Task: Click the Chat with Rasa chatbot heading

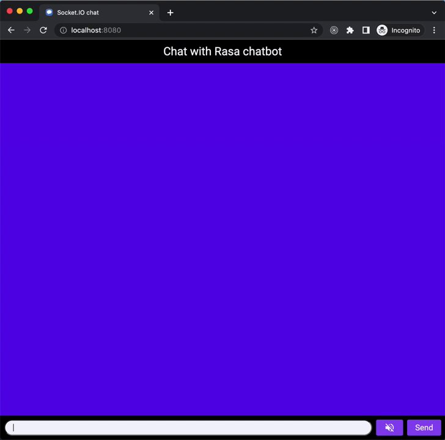Action: [x=223, y=51]
